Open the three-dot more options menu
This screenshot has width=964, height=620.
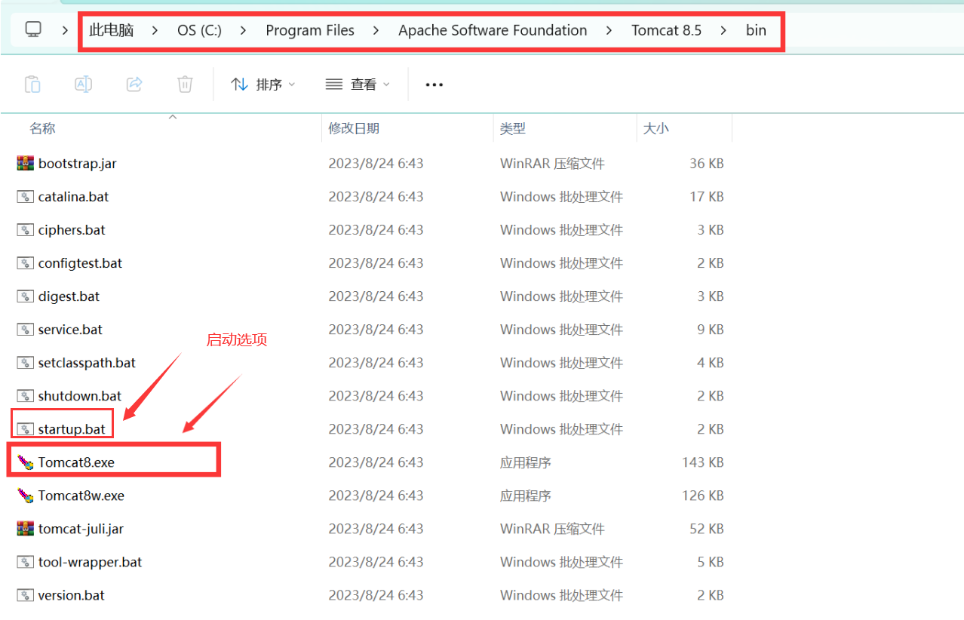[434, 84]
